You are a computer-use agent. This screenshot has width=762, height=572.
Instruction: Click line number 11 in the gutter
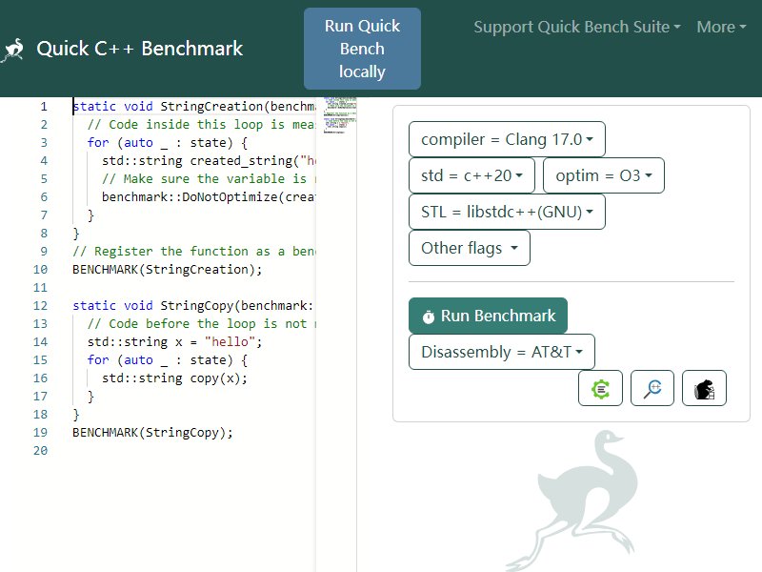[x=40, y=288]
